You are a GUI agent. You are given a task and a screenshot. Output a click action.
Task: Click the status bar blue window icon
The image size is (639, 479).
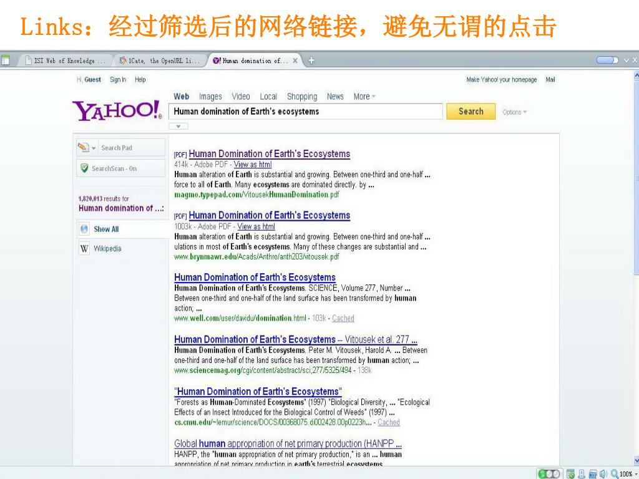(x=593, y=474)
